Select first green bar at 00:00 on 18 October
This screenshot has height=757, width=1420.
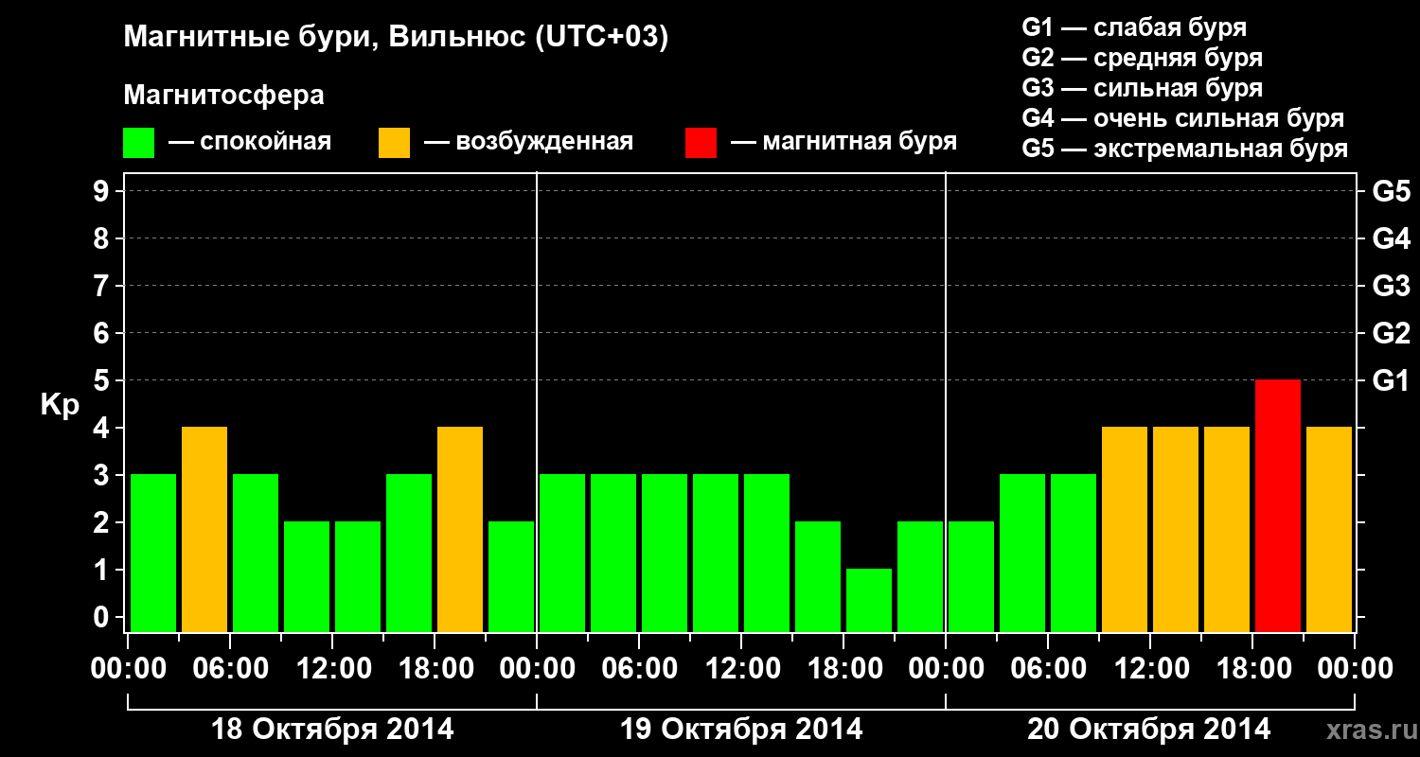click(x=153, y=553)
